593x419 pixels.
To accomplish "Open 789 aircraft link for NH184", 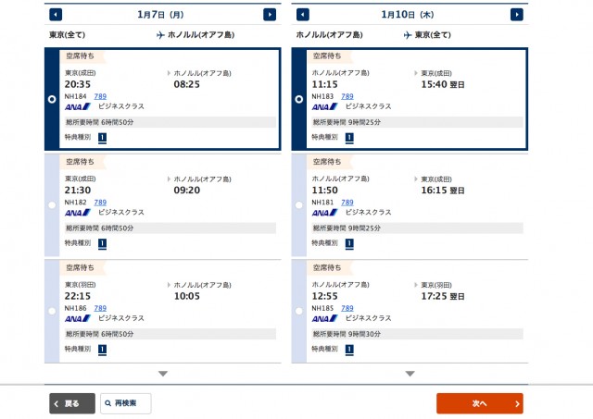I will point(100,96).
